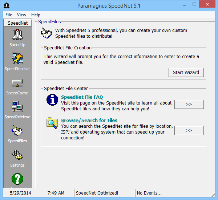Click the rocket app icon in title bar

click(x=7, y=5)
